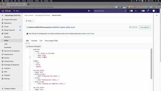Toggle the right panel collapse chevrons

click(x=157, y=15)
